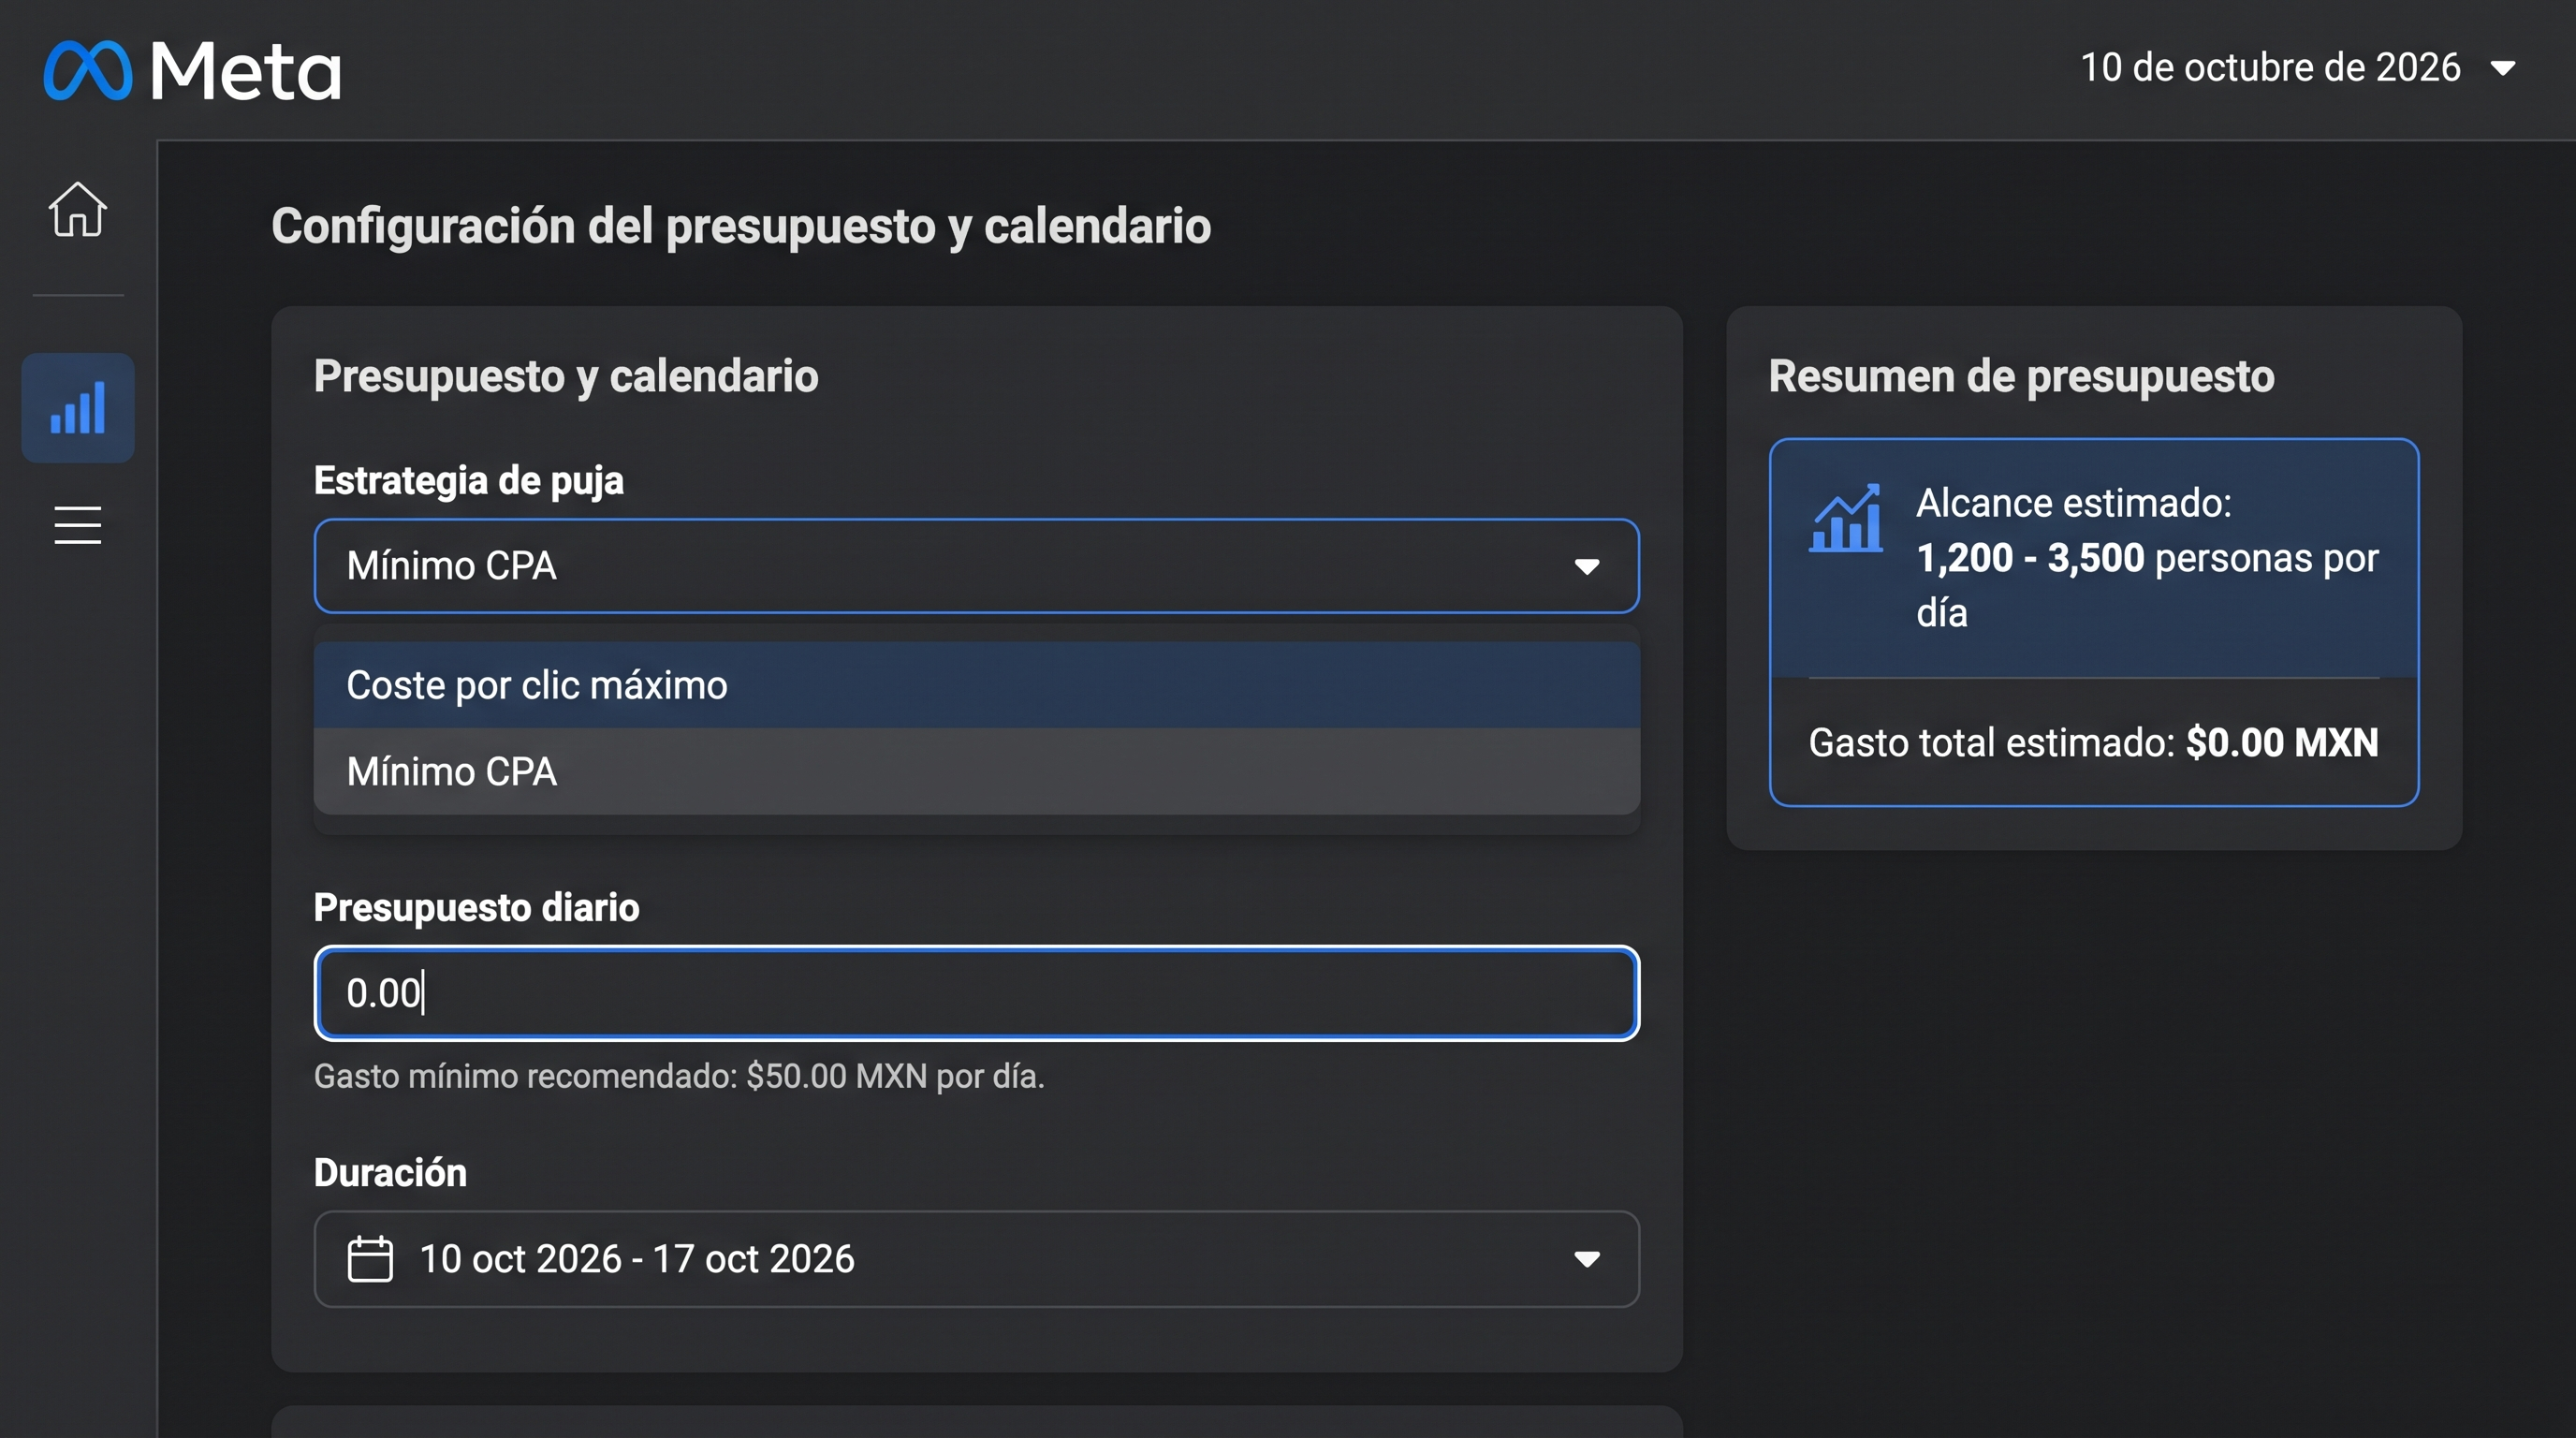
Task: Click Gasto total estimado $0.00 MXN
Action: pyautogui.click(x=2093, y=742)
